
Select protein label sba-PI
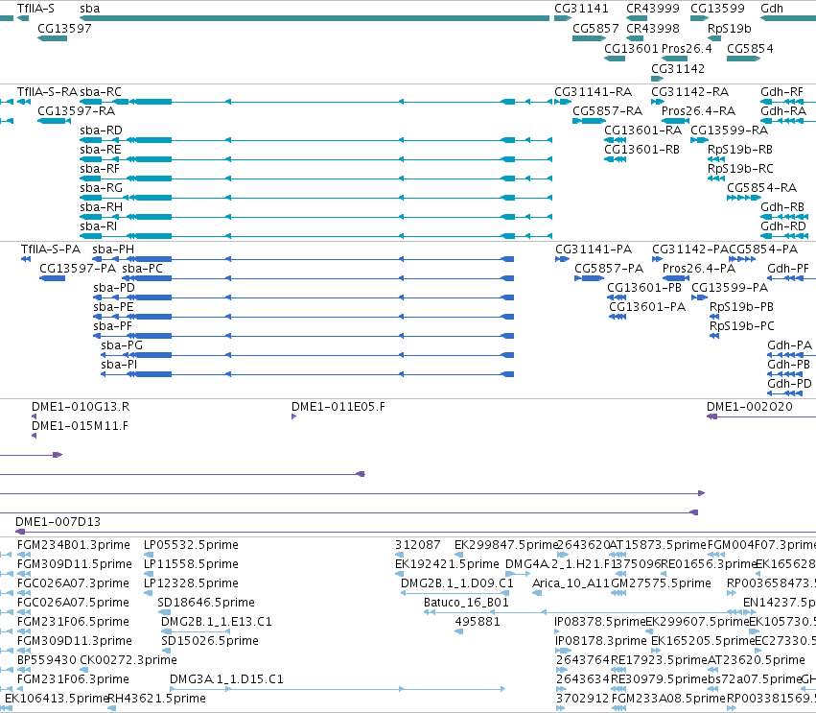click(119, 365)
